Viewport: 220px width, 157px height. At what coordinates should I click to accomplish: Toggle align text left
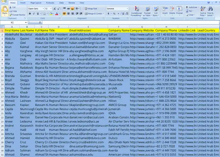(64, 14)
